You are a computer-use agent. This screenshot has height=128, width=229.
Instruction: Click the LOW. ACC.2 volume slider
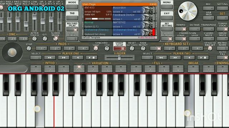34,17
